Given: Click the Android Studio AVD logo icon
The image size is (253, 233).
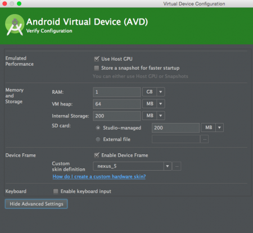Looking at the screenshot, I should click(x=15, y=25).
